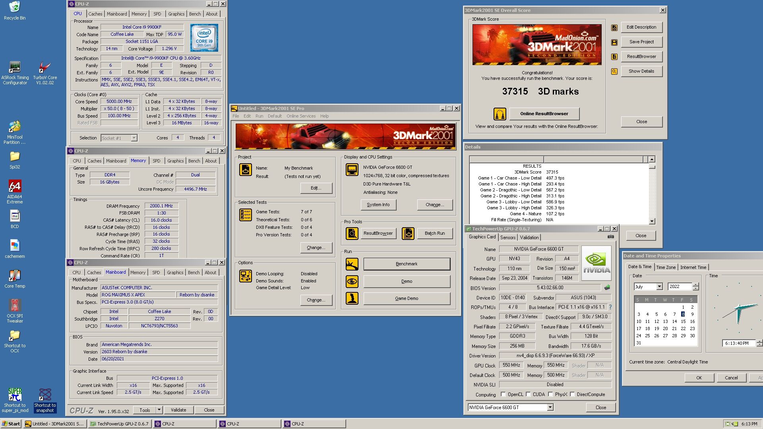This screenshot has width=763, height=429.
Task: Click the Online ResultBrowser people icon
Action: pos(500,114)
